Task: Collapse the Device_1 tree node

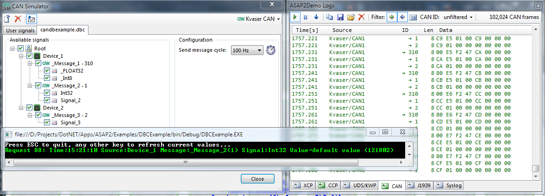Action: point(21,56)
